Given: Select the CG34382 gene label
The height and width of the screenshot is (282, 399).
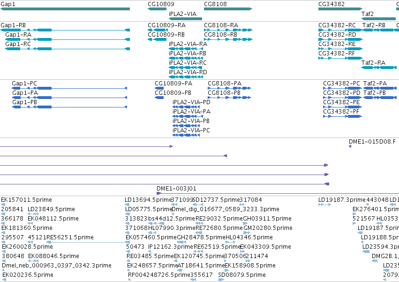Looking at the screenshot, I should pos(331,4).
